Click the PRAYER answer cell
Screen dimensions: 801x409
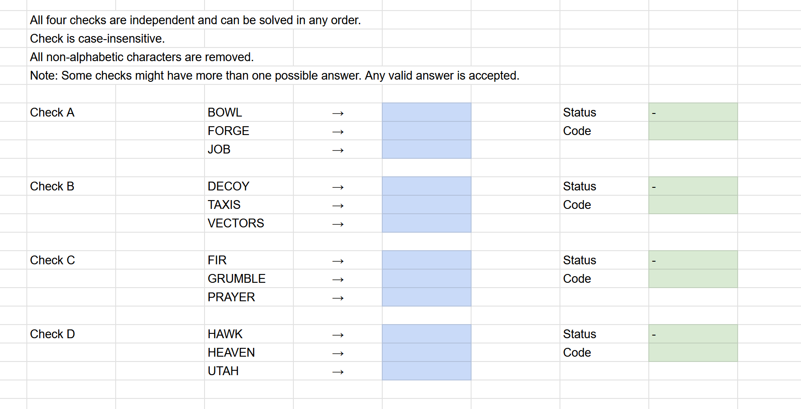pos(426,297)
